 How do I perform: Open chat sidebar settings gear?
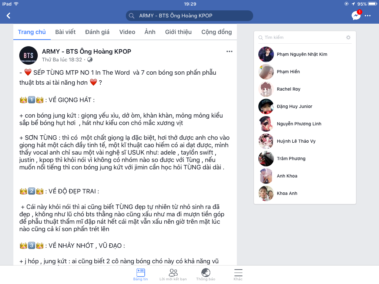[x=348, y=37]
